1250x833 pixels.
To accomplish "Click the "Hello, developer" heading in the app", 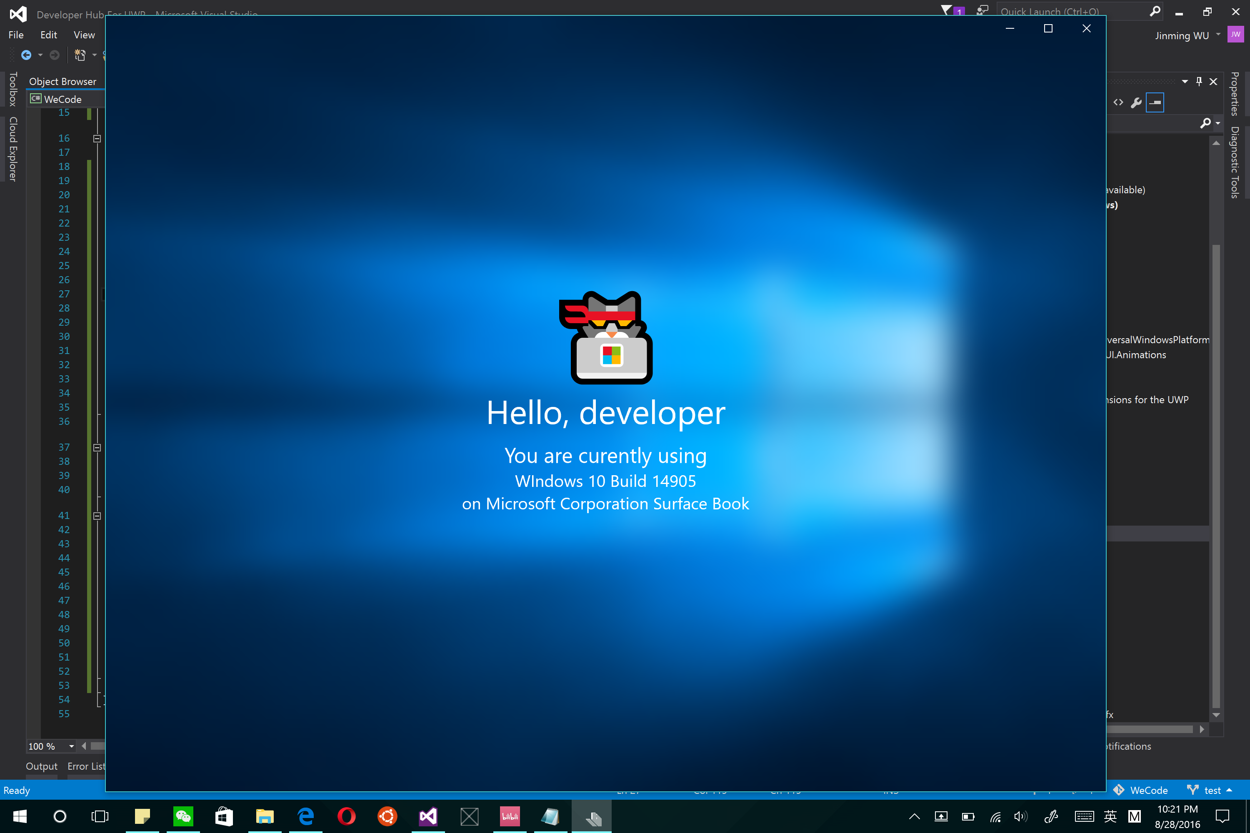I will (x=606, y=413).
